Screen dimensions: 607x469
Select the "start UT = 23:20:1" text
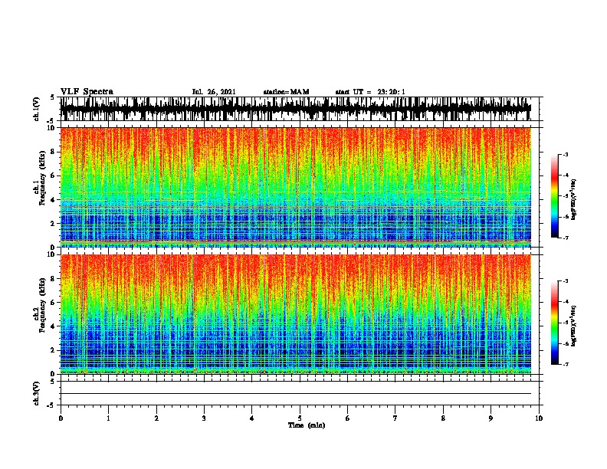pyautogui.click(x=370, y=92)
